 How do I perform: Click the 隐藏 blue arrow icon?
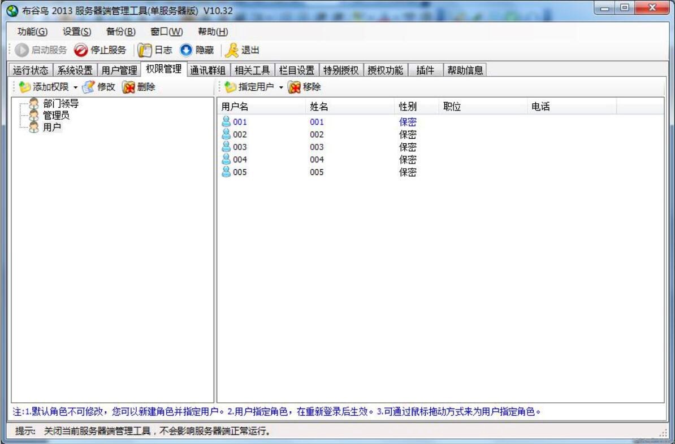[x=186, y=50]
